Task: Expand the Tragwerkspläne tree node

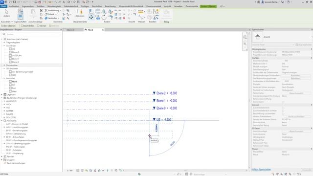Action: [x=4, y=43]
